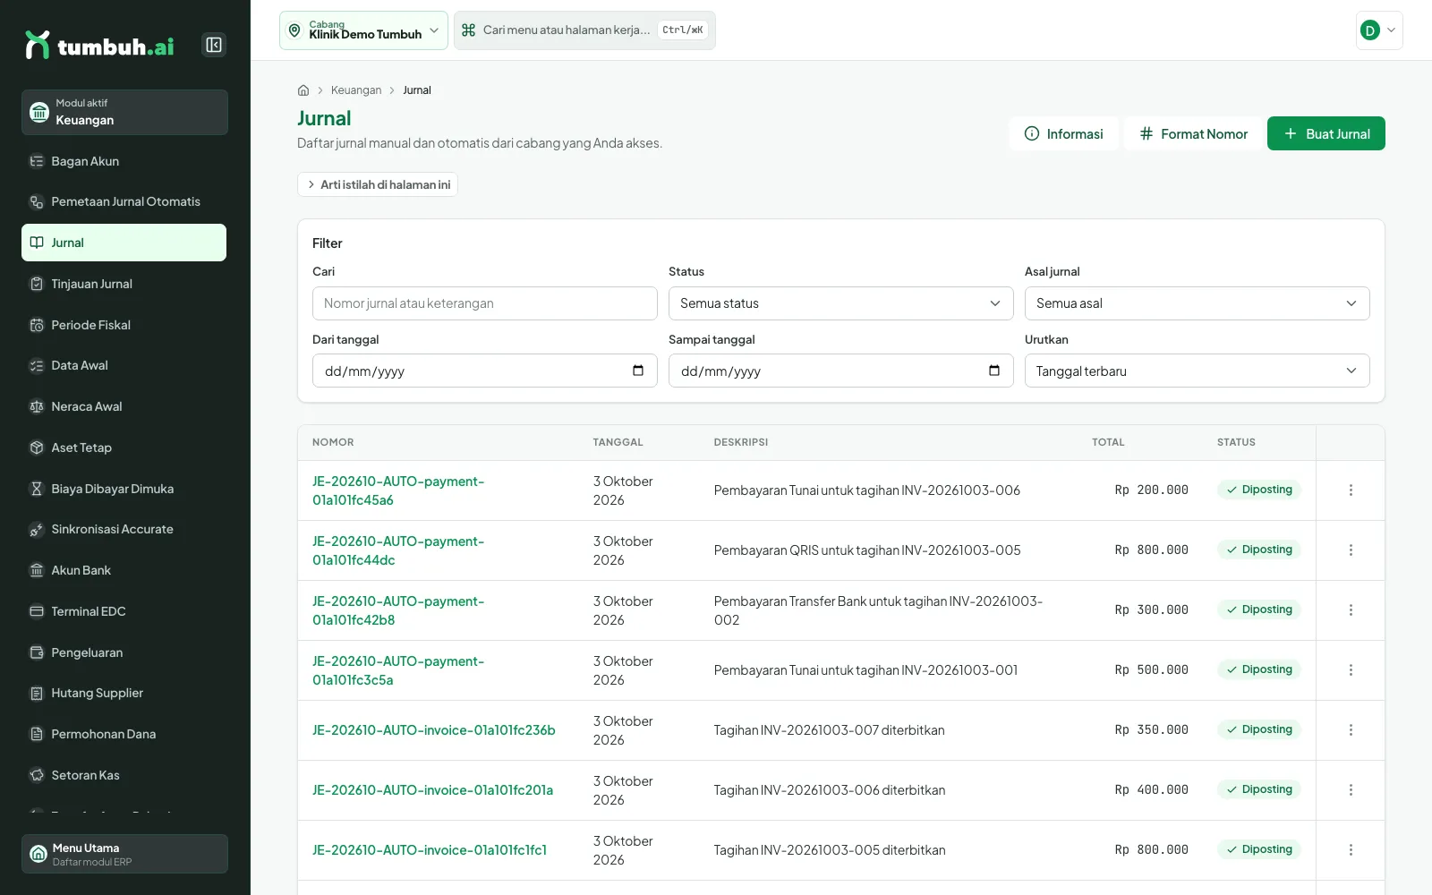Open the Urutkan sort dropdown
This screenshot has width=1432, height=895.
[x=1197, y=371]
